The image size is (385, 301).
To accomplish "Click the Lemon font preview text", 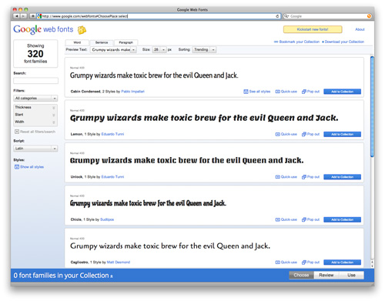I will click(x=204, y=118).
